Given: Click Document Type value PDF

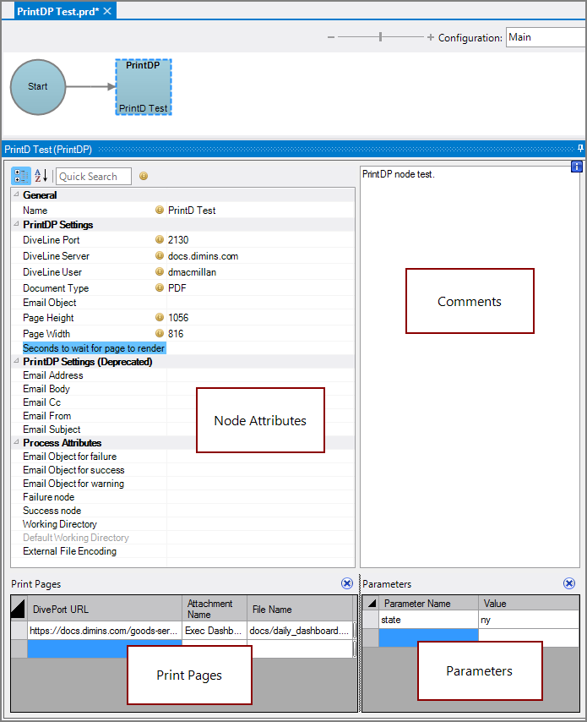Looking at the screenshot, I should pos(177,288).
